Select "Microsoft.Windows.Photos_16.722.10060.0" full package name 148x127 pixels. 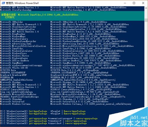tap(85, 56)
